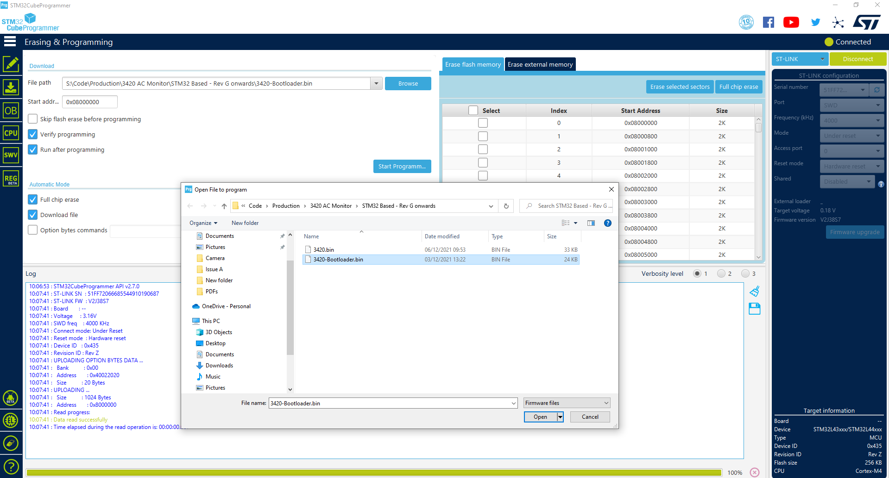The image size is (889, 478).
Task: Select This PC in the navigation tree
Action: pos(211,321)
